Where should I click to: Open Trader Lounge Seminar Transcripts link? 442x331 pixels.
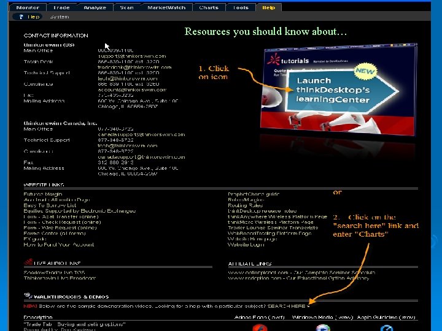coord(273,227)
